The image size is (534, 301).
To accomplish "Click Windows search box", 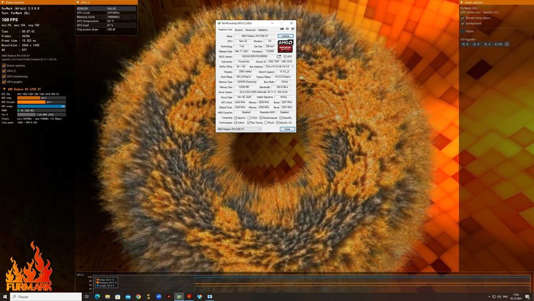I will click(46, 297).
